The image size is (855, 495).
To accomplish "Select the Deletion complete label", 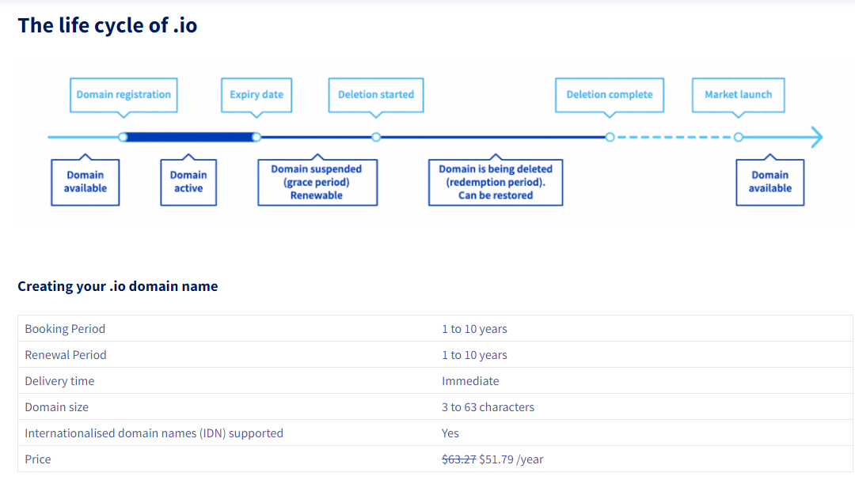I will [x=610, y=95].
